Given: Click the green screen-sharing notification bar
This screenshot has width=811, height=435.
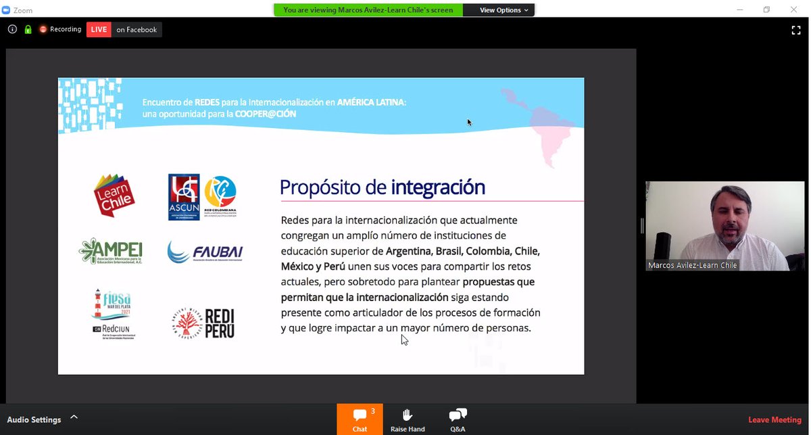Looking at the screenshot, I should tap(368, 10).
